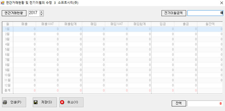Click into the 2017 year field

tap(34, 13)
